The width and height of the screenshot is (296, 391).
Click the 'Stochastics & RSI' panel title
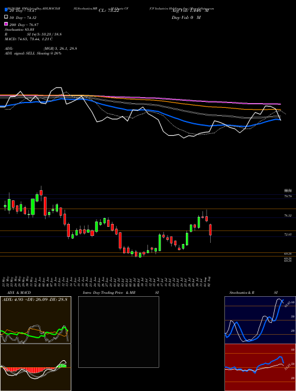[x=253, y=293]
